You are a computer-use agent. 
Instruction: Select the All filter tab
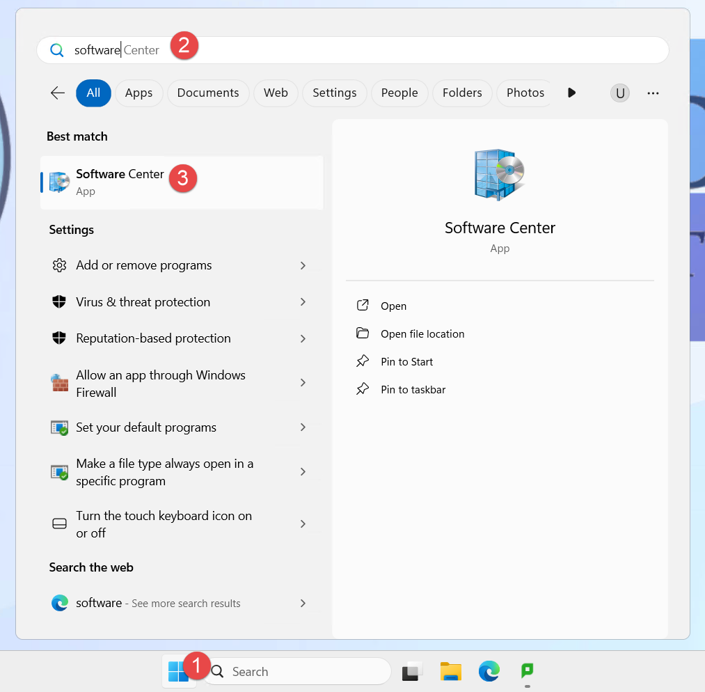(x=93, y=93)
